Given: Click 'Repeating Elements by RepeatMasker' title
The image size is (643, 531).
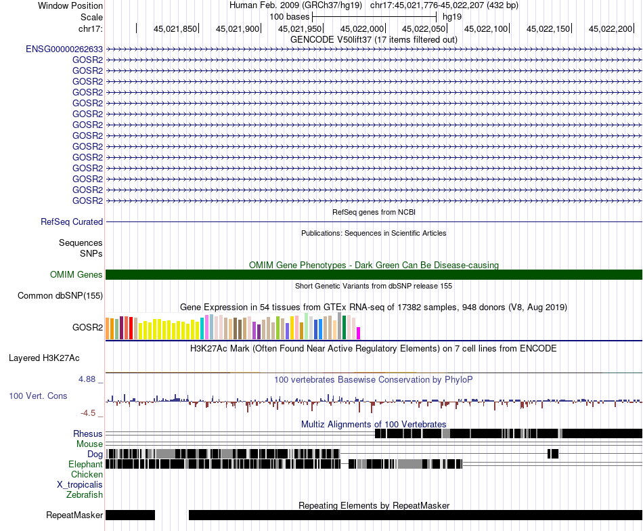Looking at the screenshot, I should pyautogui.click(x=374, y=505).
